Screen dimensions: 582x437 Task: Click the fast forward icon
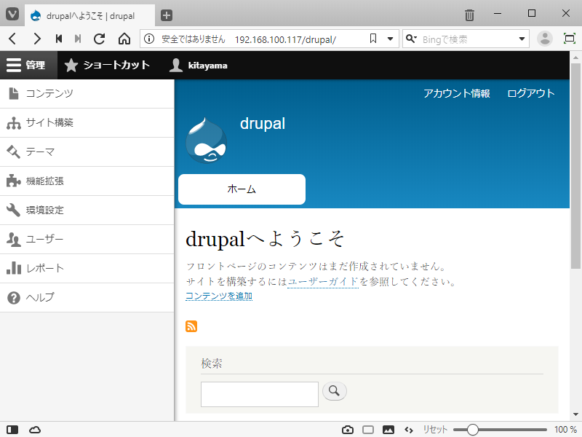pyautogui.click(x=78, y=39)
